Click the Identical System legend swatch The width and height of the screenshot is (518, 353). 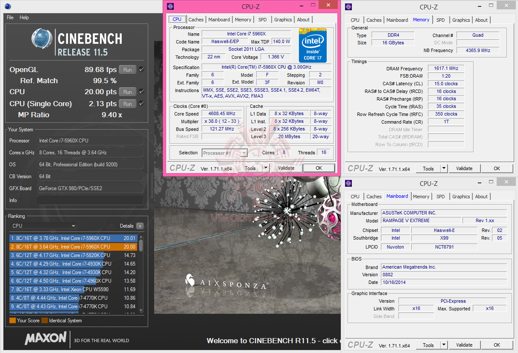click(x=44, y=321)
